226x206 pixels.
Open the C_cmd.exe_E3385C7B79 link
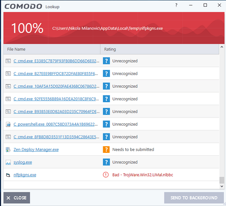(56, 61)
